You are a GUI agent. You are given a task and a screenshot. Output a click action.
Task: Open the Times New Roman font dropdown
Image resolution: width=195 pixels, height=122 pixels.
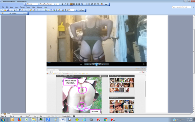(54, 4)
